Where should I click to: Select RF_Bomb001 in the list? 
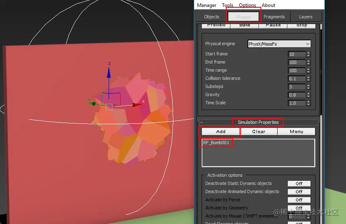point(216,143)
